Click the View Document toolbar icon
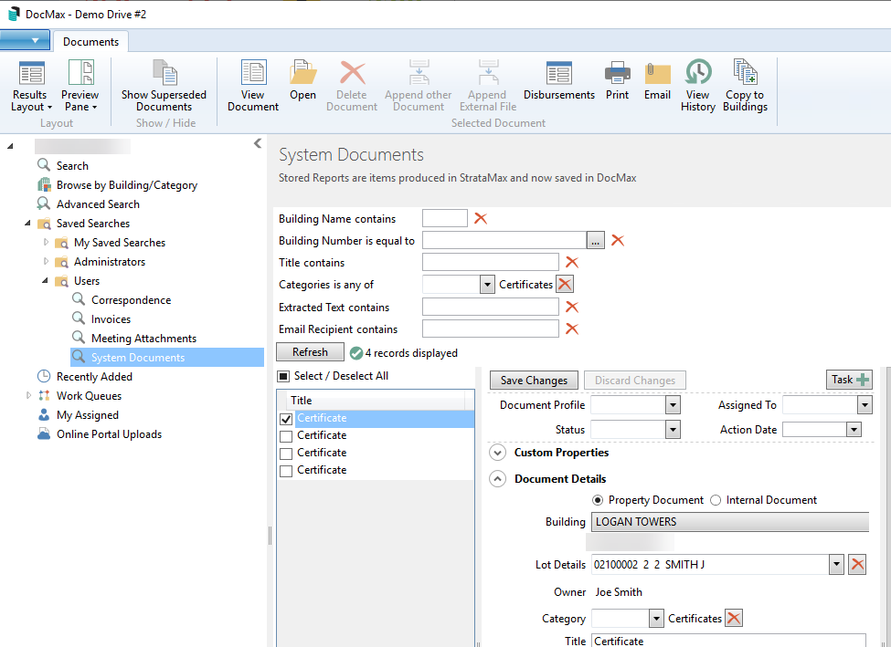891x647 pixels. [x=253, y=86]
